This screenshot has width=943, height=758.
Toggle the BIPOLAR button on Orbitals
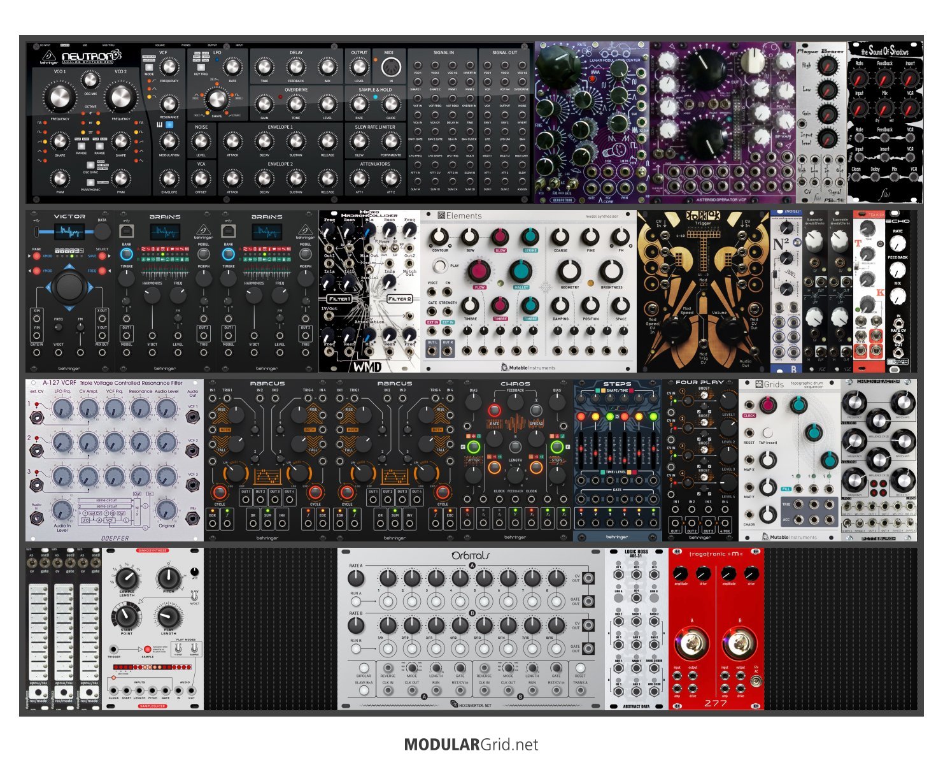pos(364,668)
